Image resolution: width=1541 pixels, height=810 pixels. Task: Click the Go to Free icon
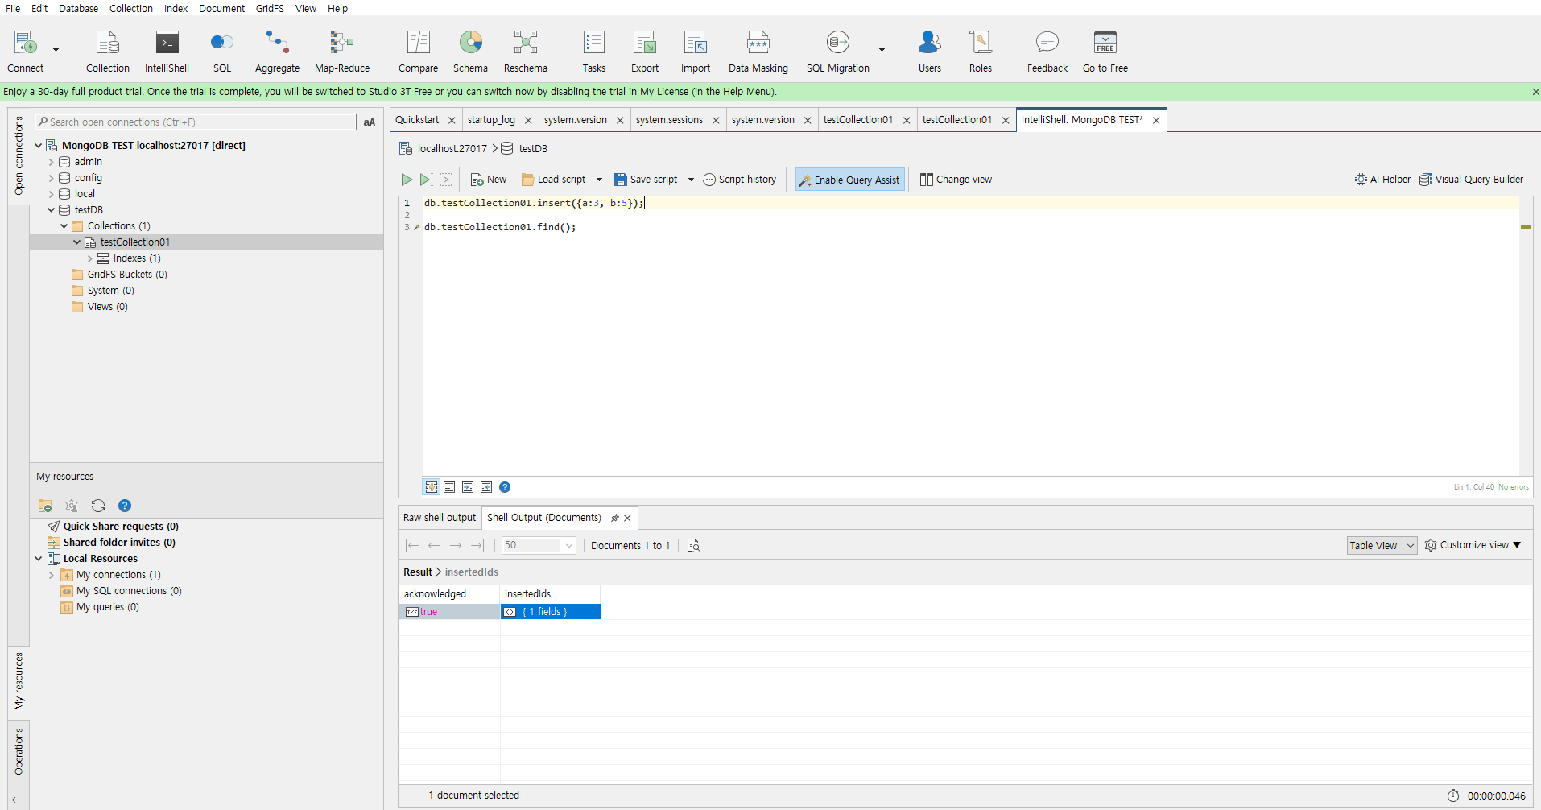point(1105,51)
